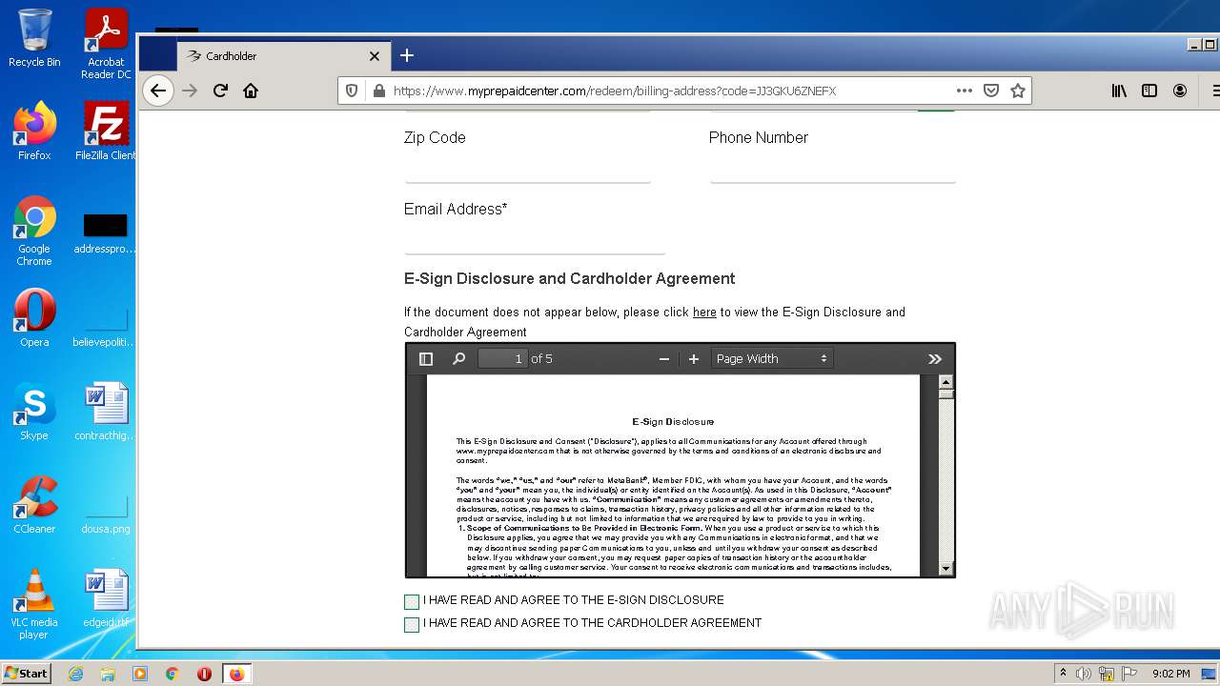Open Chrome from taskbar
Image resolution: width=1220 pixels, height=686 pixels.
click(x=172, y=674)
